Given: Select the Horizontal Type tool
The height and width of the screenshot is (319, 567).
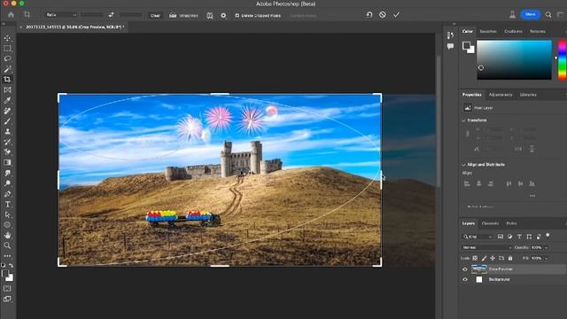Looking at the screenshot, I should point(7,204).
